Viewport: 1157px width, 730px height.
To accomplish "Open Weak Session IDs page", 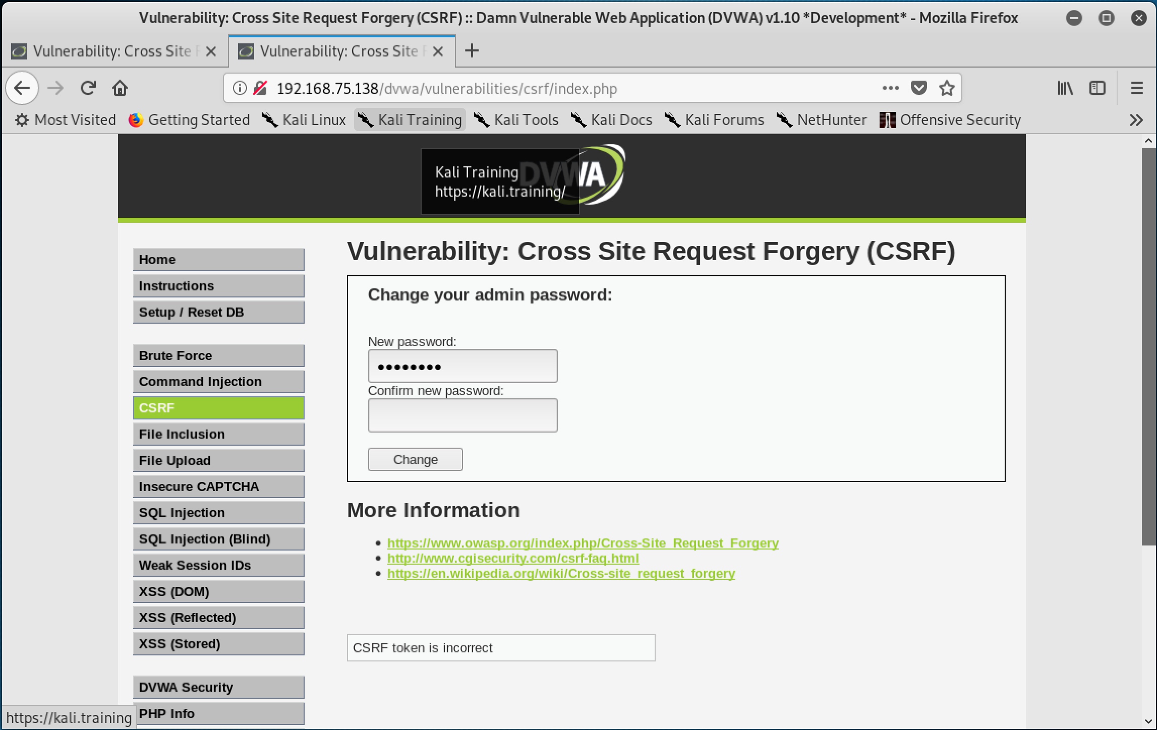I will pos(219,565).
